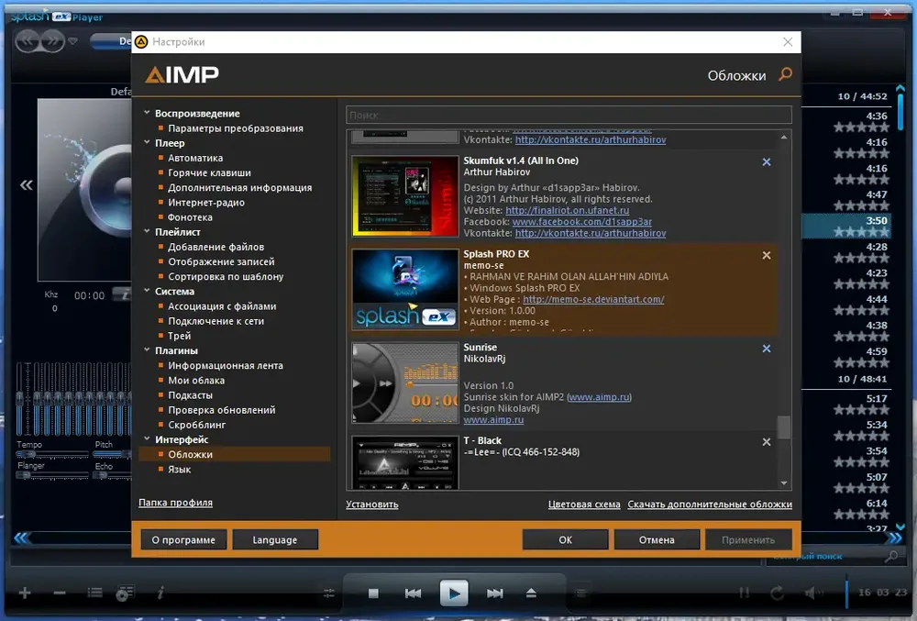The height and width of the screenshot is (621, 917).
Task: Click the eject/open file icon
Action: point(531,593)
